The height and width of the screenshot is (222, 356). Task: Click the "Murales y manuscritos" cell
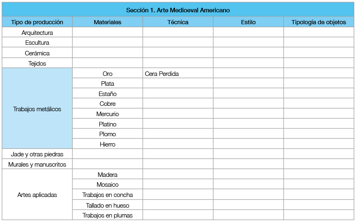tap(37, 165)
